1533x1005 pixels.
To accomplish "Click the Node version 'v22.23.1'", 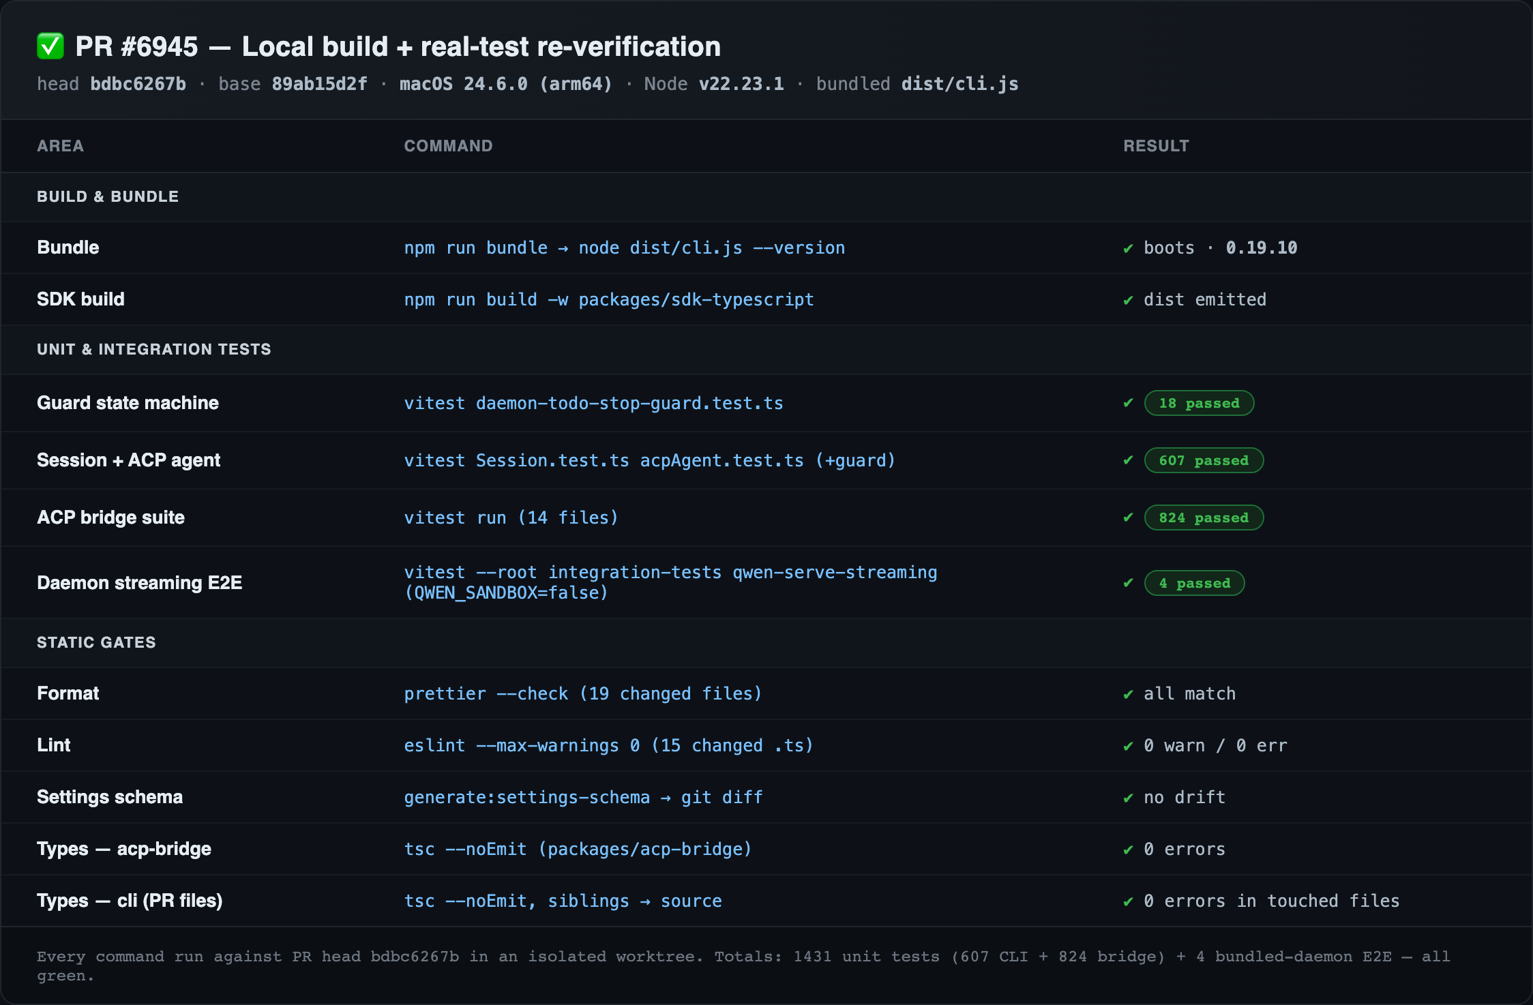I will point(741,84).
